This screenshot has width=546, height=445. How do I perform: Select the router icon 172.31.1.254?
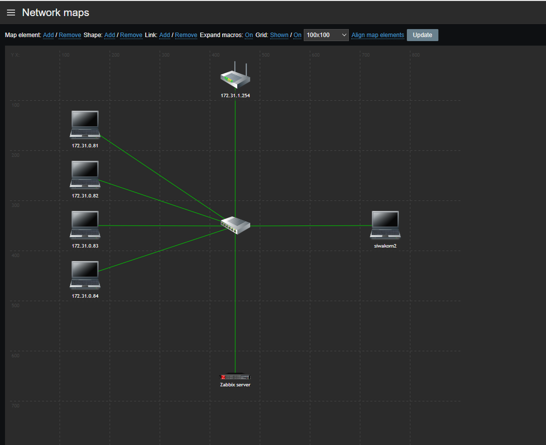(235, 75)
